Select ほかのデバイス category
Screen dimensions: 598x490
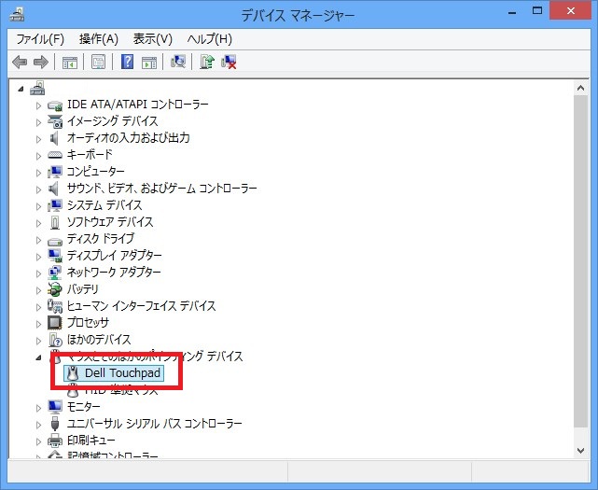(x=99, y=340)
